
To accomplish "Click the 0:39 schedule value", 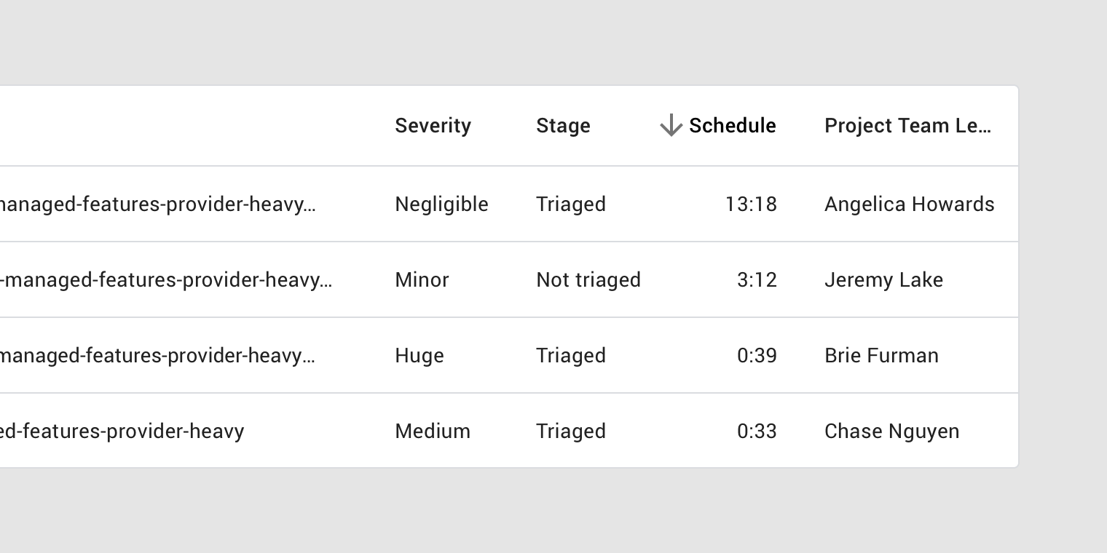I will pos(757,356).
